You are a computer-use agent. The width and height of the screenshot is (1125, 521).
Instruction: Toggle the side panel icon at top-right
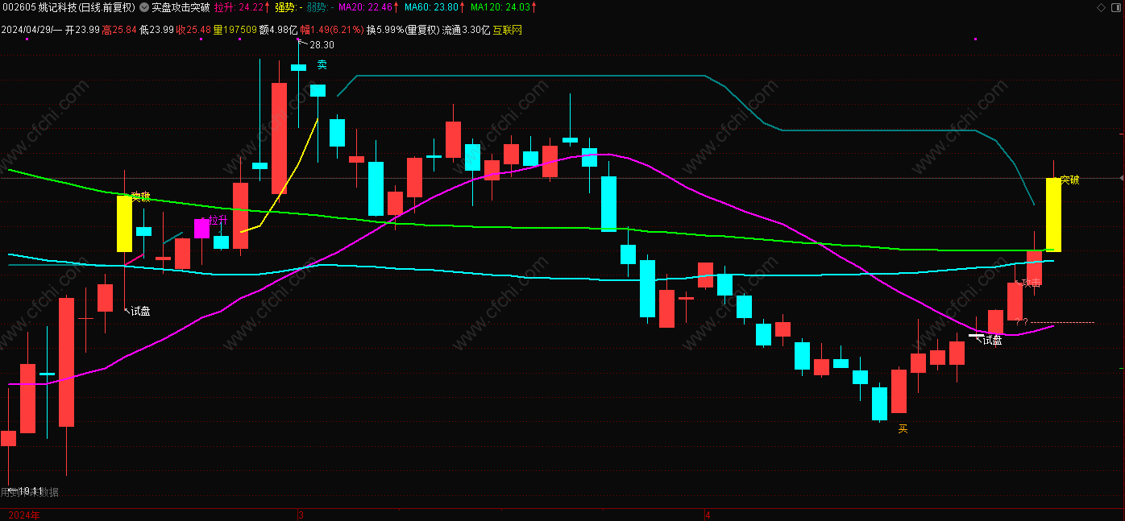coord(1116,7)
